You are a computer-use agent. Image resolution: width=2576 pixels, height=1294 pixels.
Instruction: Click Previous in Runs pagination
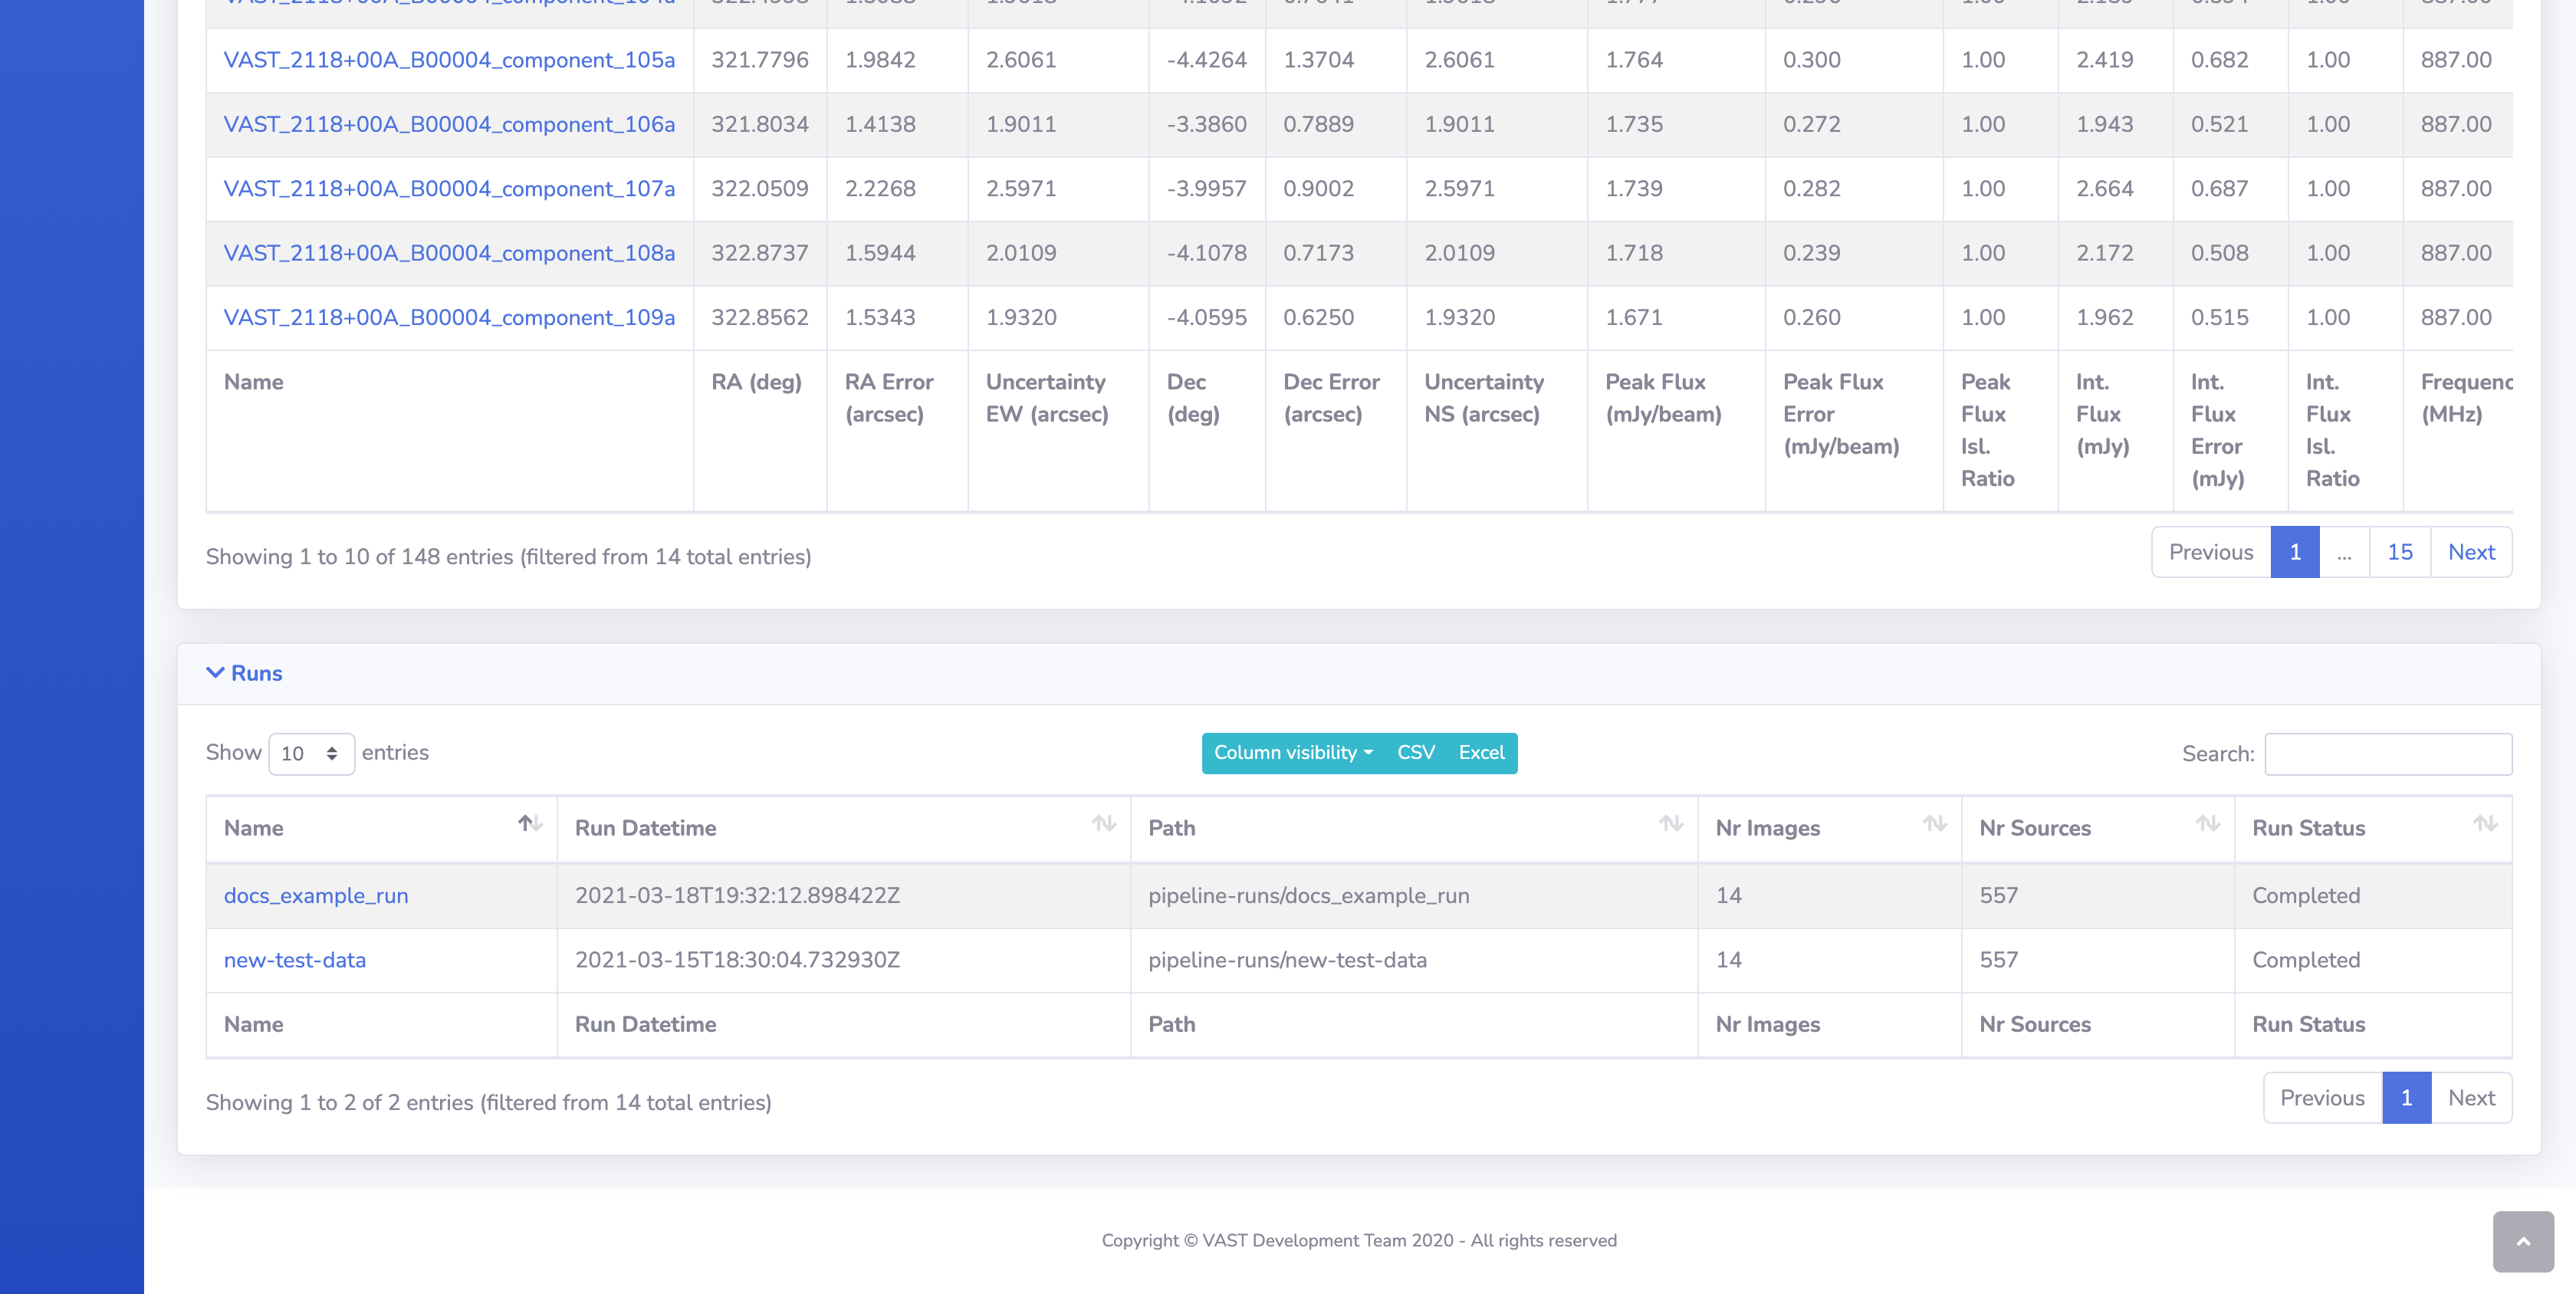point(2322,1098)
